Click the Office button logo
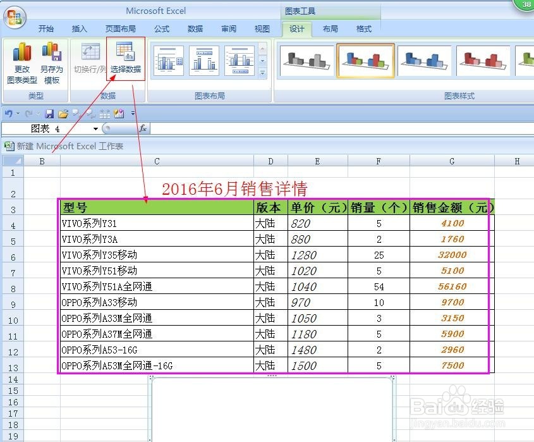This screenshot has height=442, width=534. click(x=15, y=17)
